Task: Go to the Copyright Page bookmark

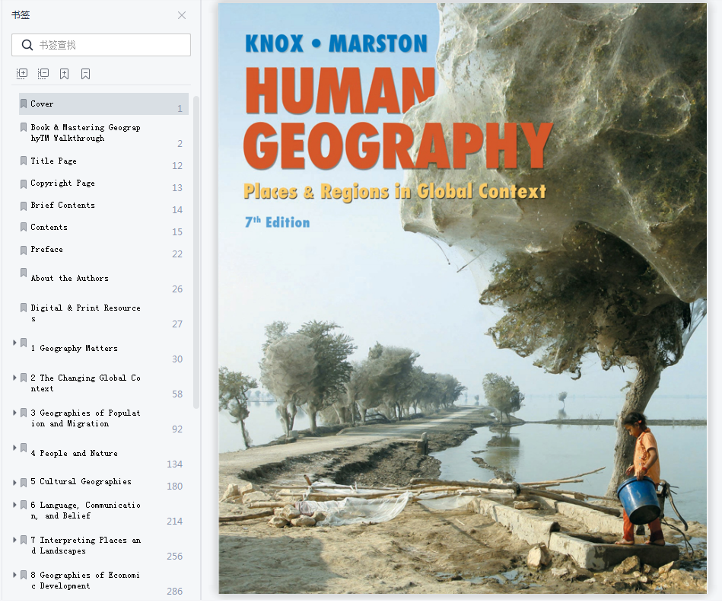Action: click(62, 183)
